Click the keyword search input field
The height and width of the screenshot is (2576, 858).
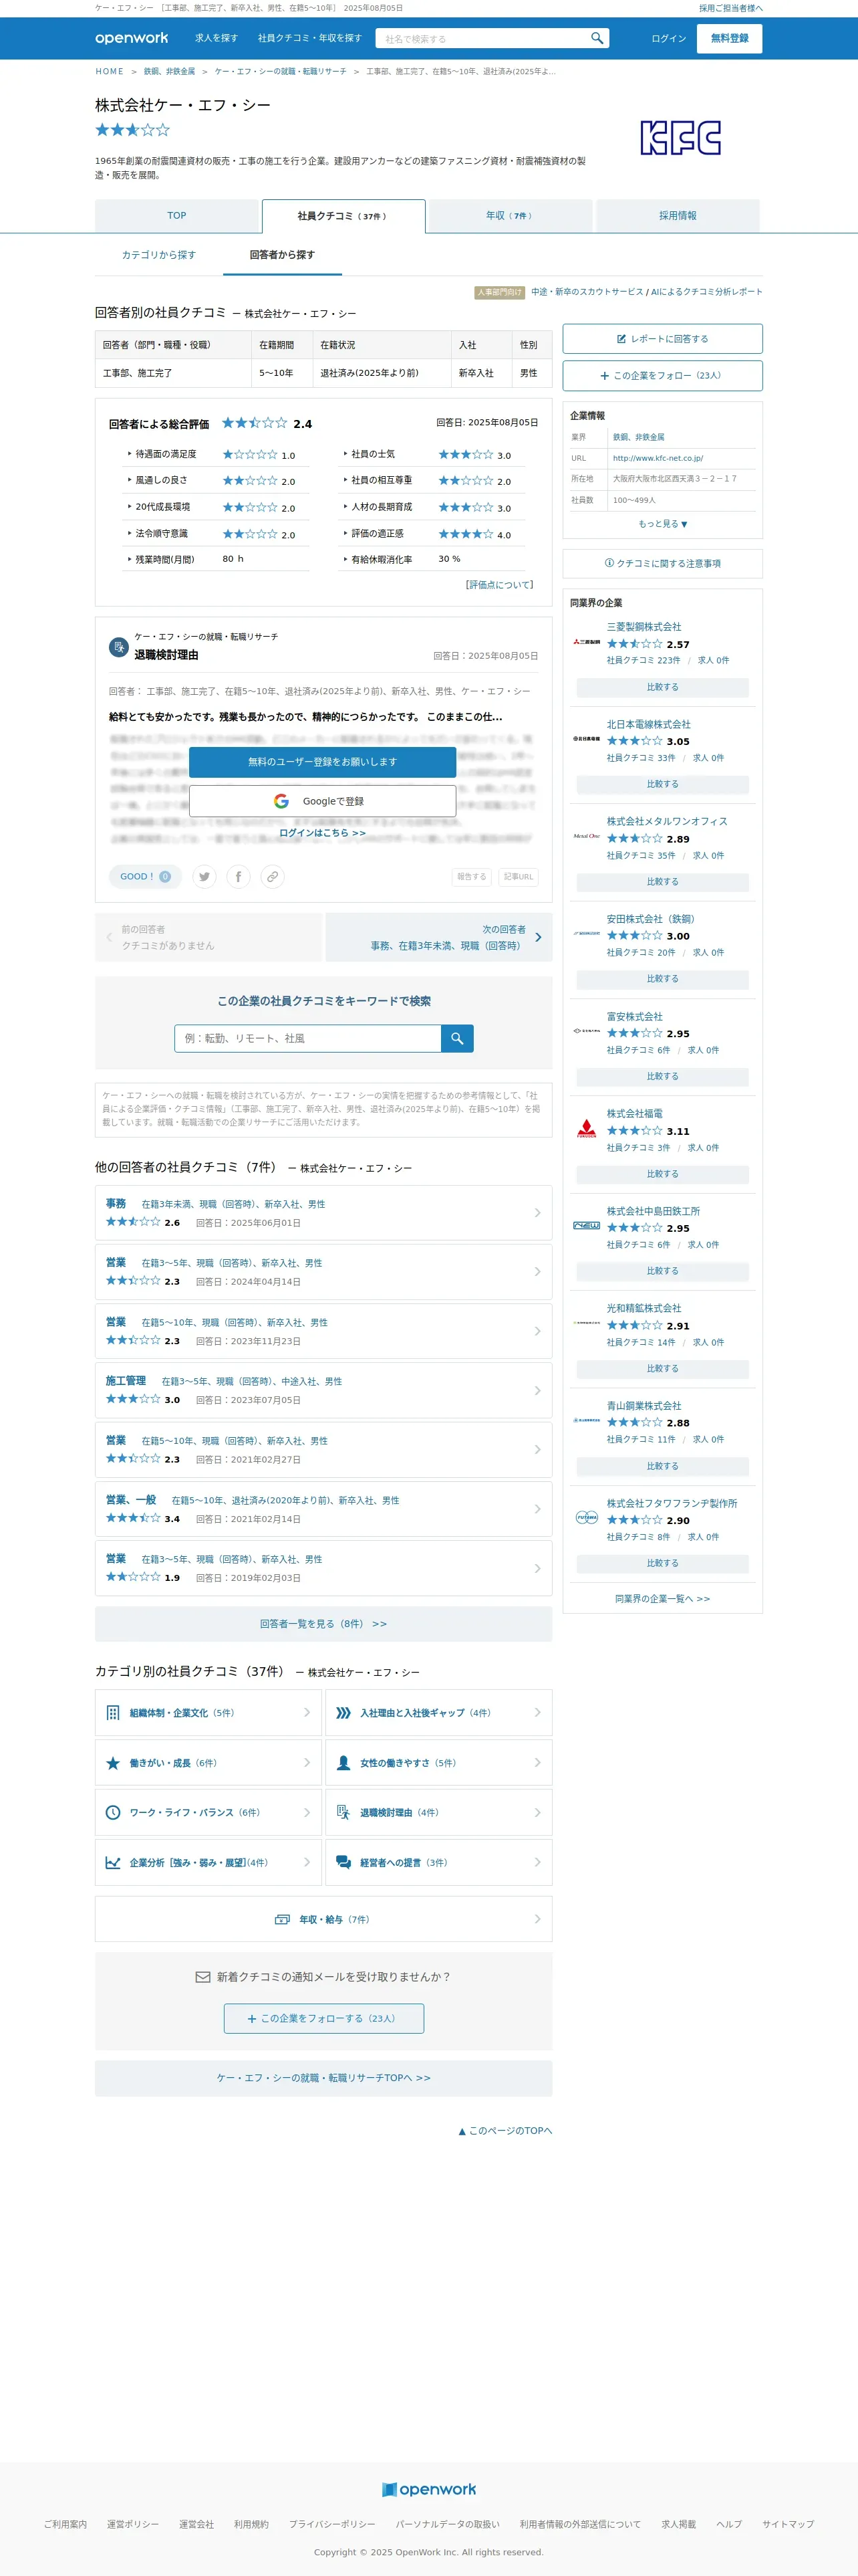pyautogui.click(x=307, y=1038)
